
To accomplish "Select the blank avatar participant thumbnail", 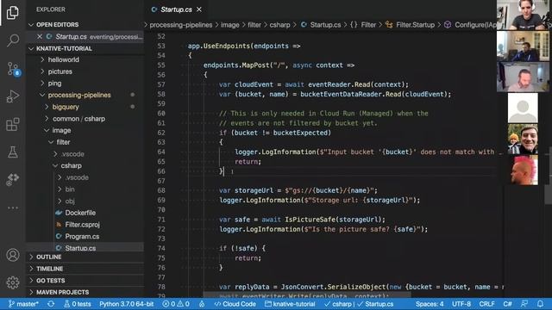I will click(523, 108).
